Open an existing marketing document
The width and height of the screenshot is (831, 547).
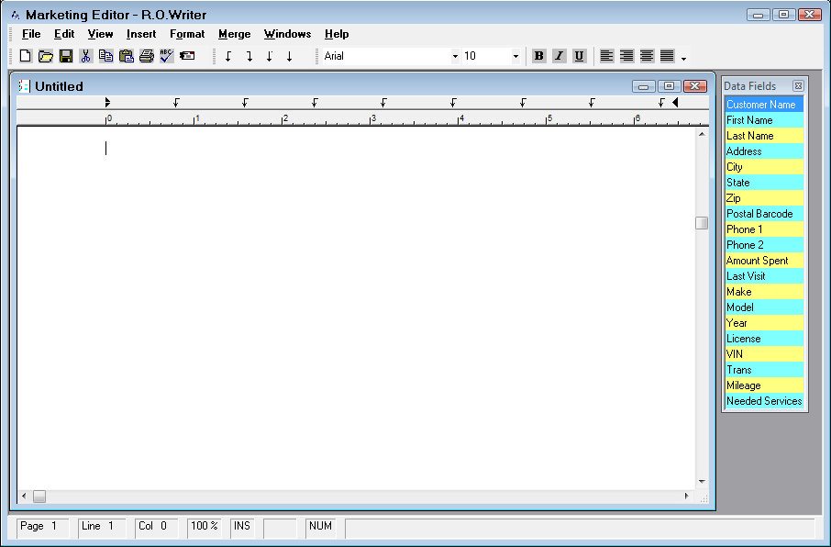coord(45,55)
